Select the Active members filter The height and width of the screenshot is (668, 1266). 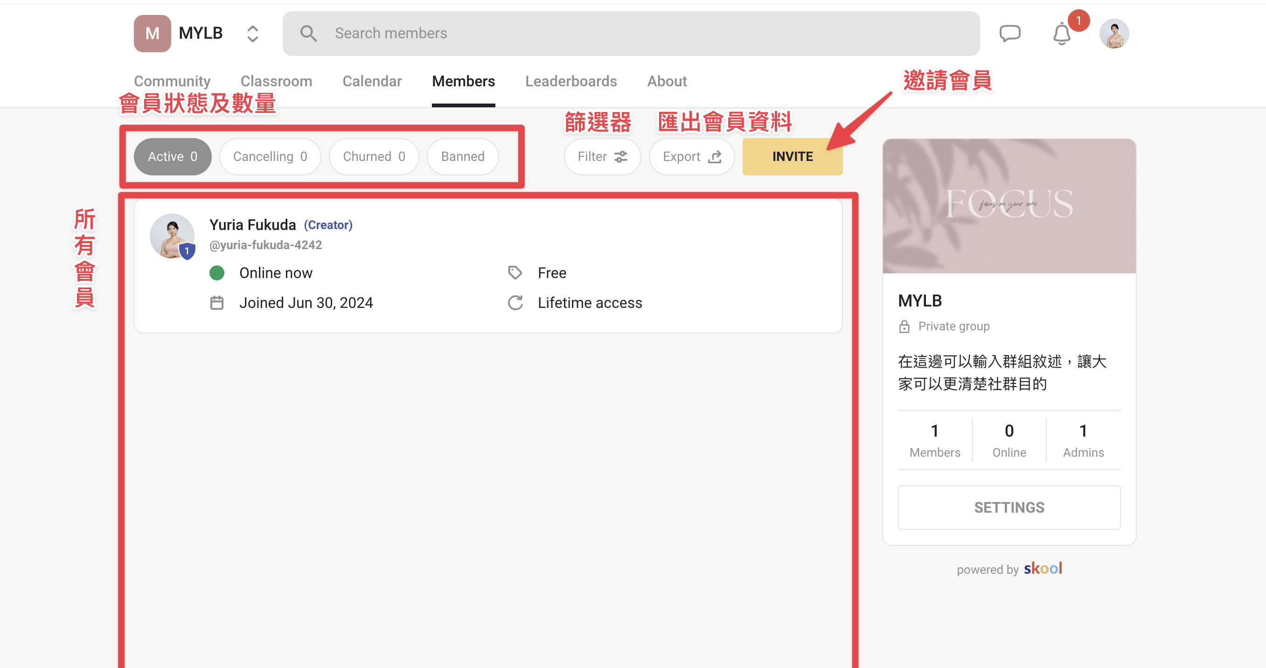[x=173, y=156]
